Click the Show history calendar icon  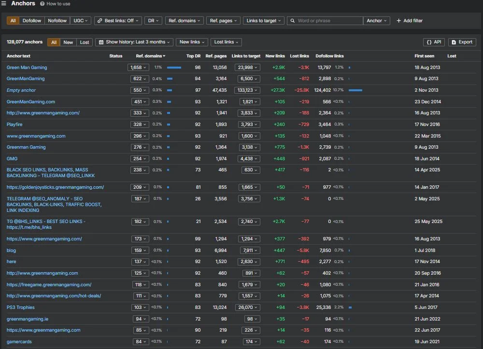pyautogui.click(x=101, y=42)
